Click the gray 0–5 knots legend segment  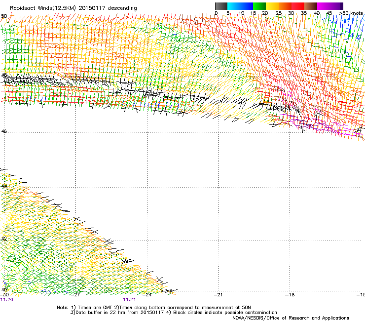click(221, 6)
